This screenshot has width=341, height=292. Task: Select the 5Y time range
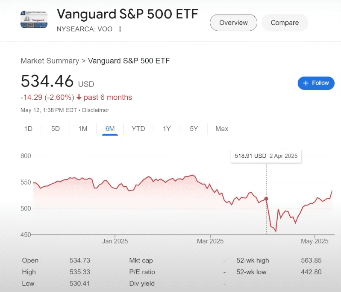pyautogui.click(x=194, y=129)
